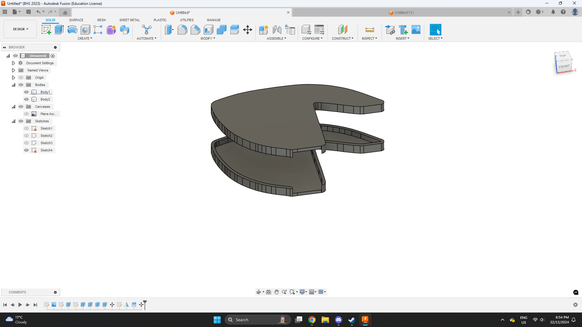Toggle Bodies folder visibility

pos(21,85)
